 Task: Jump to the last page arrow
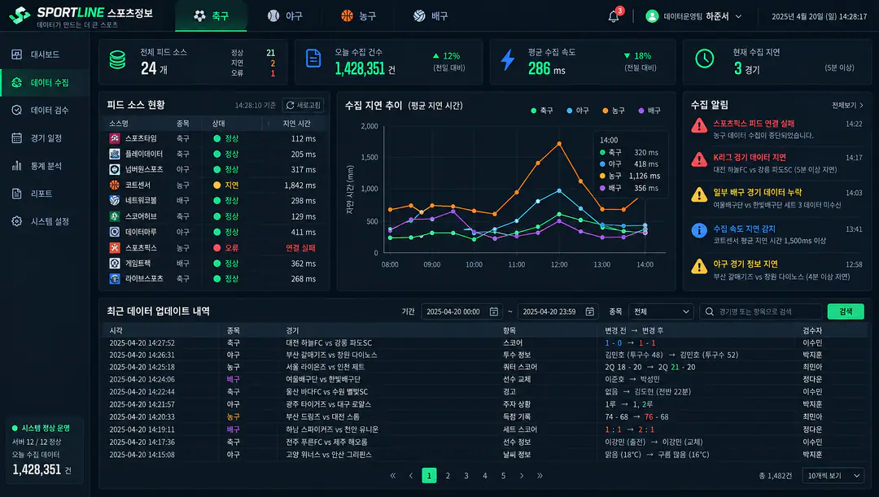click(x=540, y=476)
